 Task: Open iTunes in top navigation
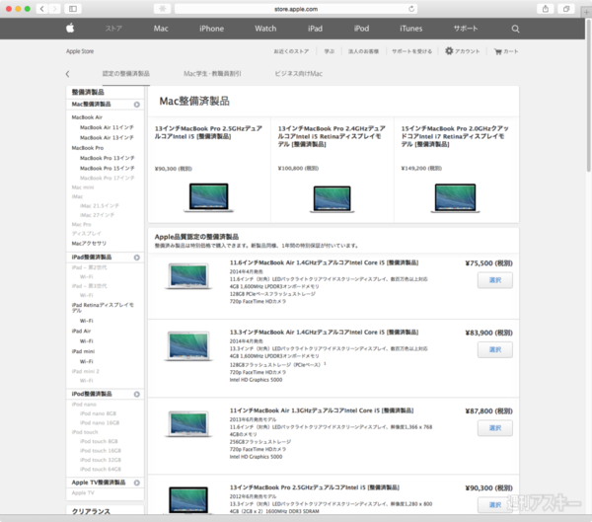(410, 29)
